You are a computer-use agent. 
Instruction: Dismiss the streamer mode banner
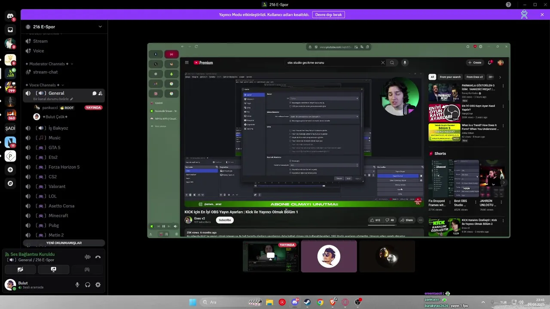pos(542,15)
